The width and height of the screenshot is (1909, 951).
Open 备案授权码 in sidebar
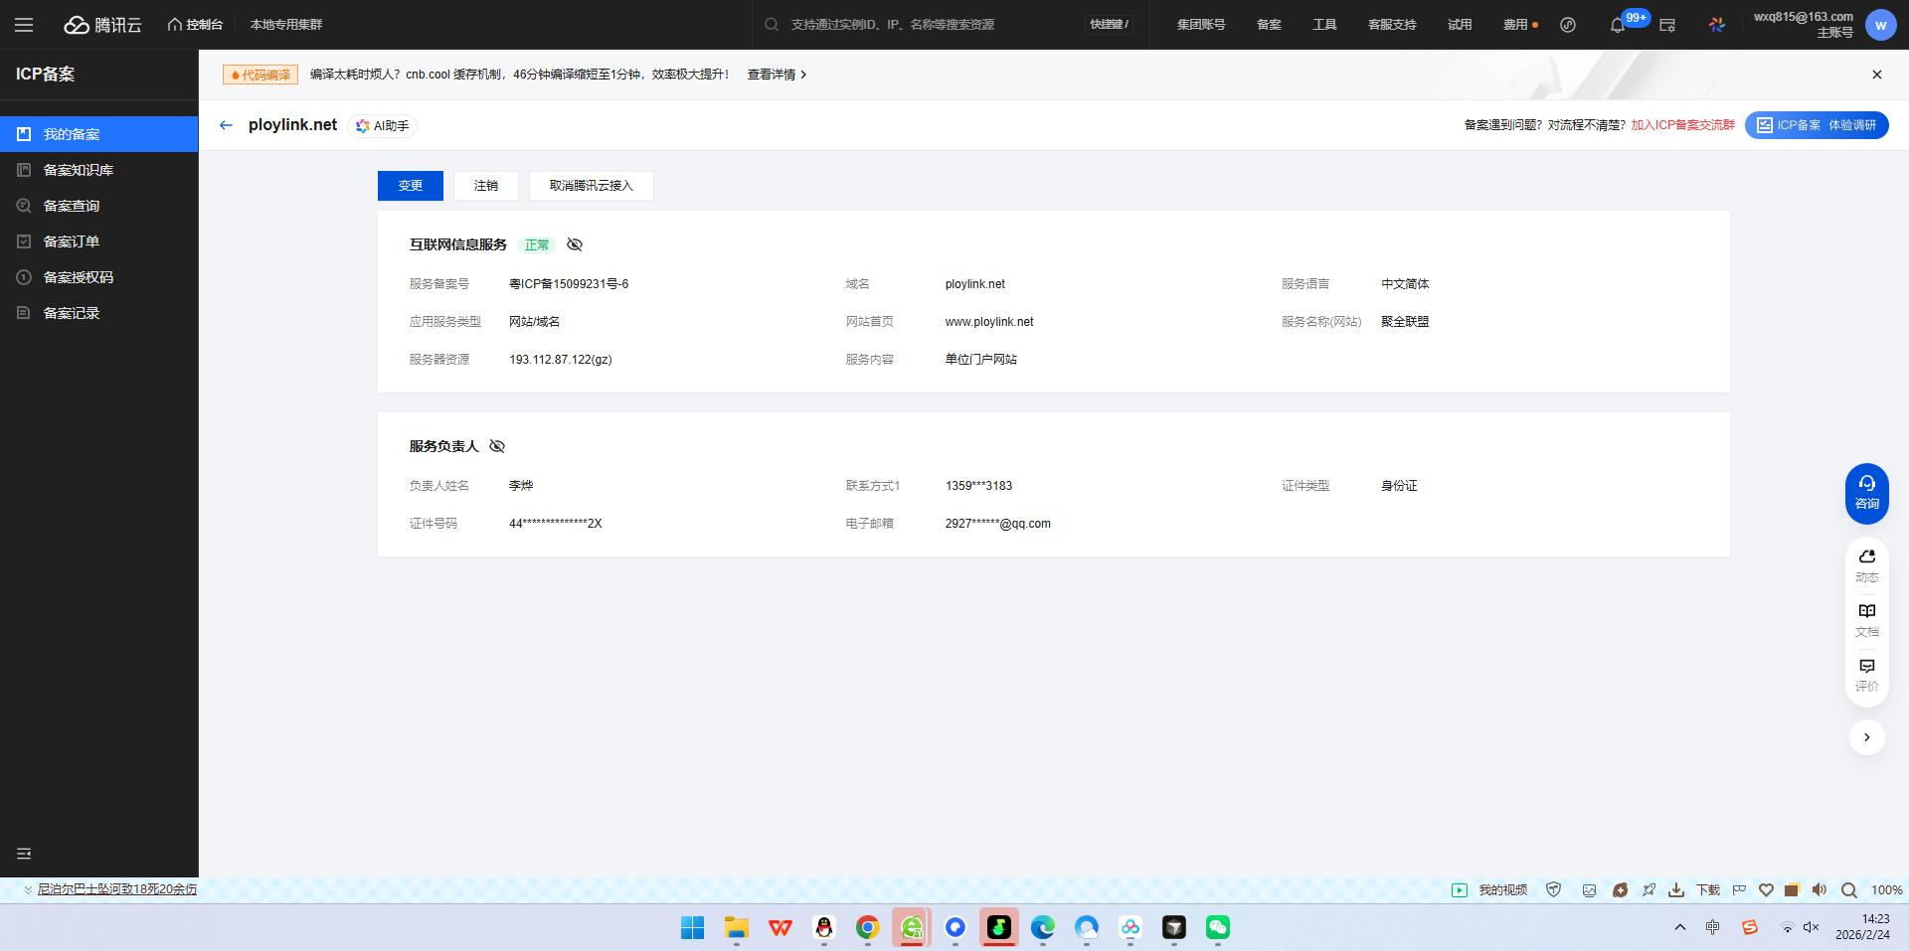point(99,277)
